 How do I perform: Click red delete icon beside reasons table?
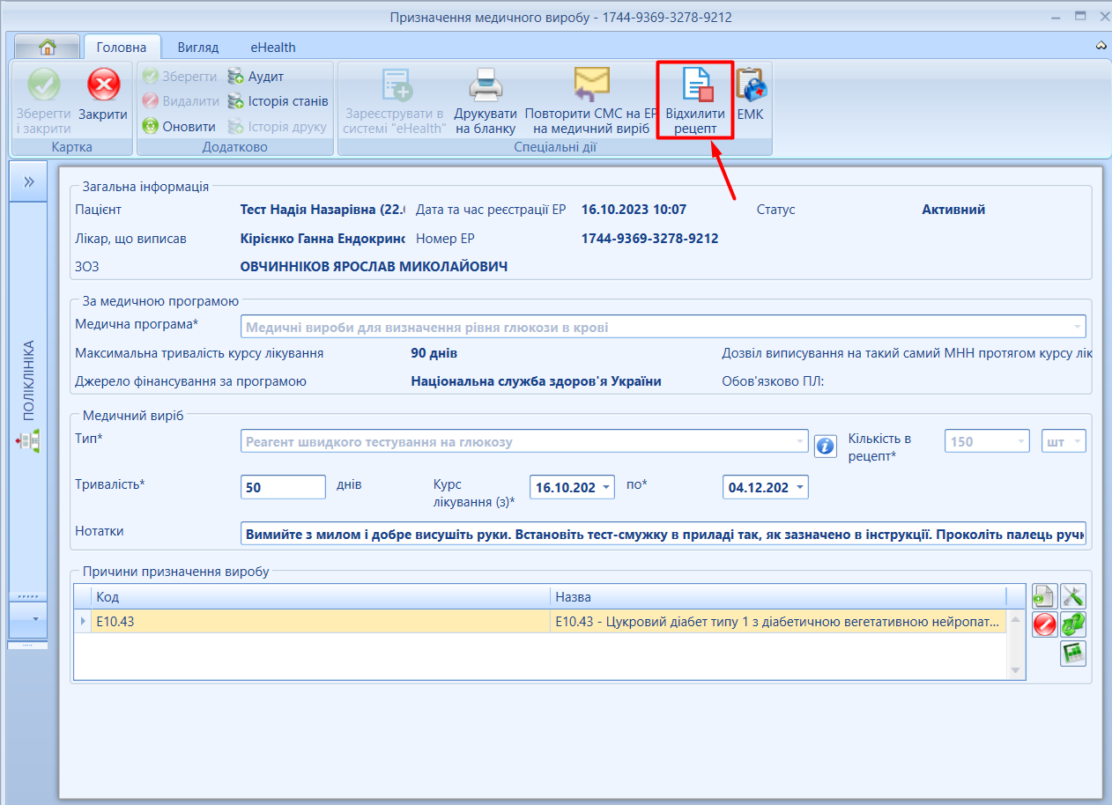[1044, 624]
